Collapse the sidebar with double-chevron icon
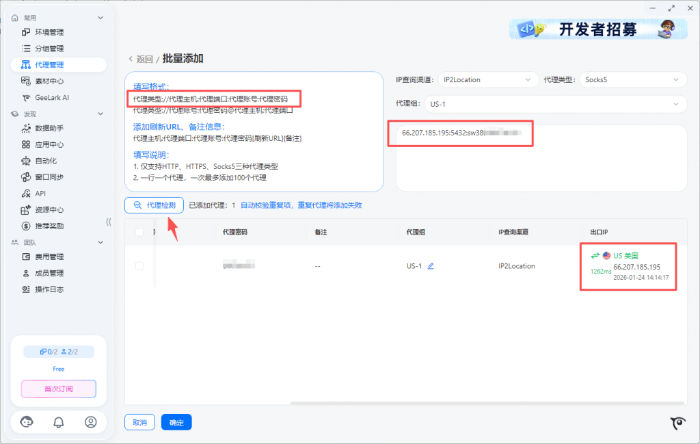The height and width of the screenshot is (444, 700). pyautogui.click(x=108, y=222)
